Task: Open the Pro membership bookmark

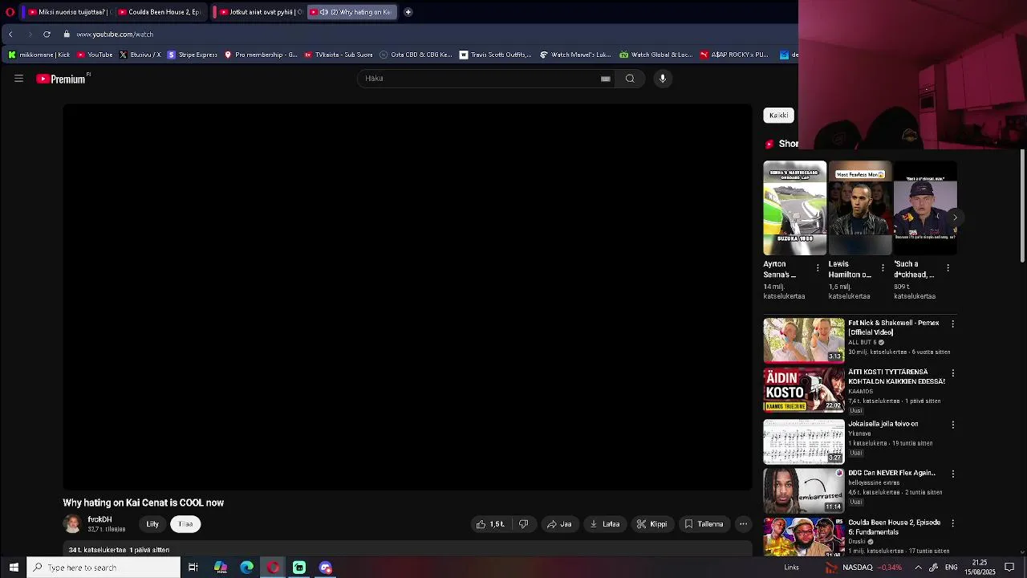Action: (261, 55)
